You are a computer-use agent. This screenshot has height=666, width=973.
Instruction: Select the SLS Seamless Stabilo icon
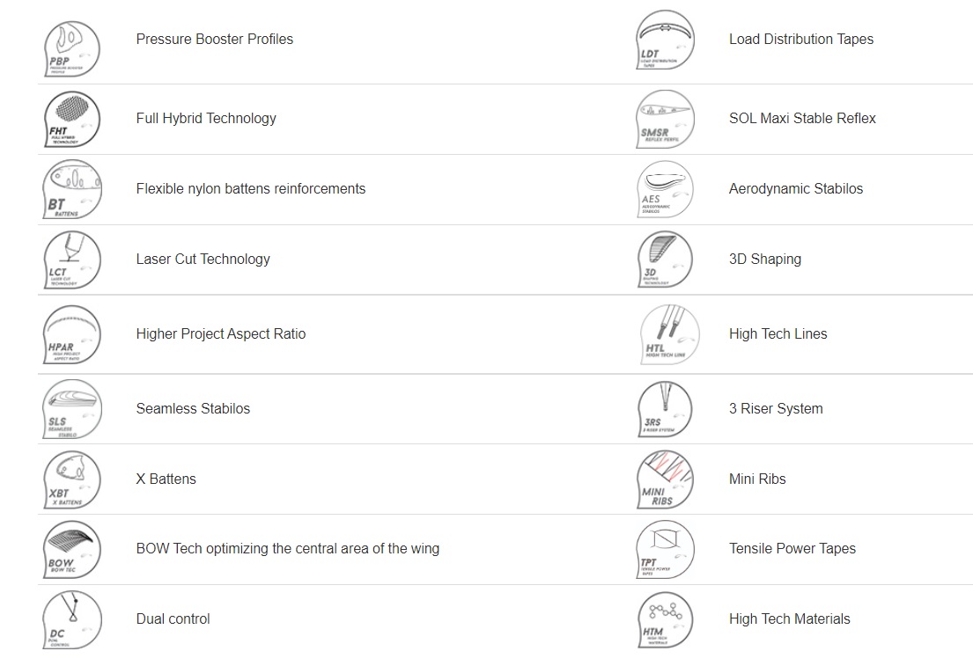point(72,409)
